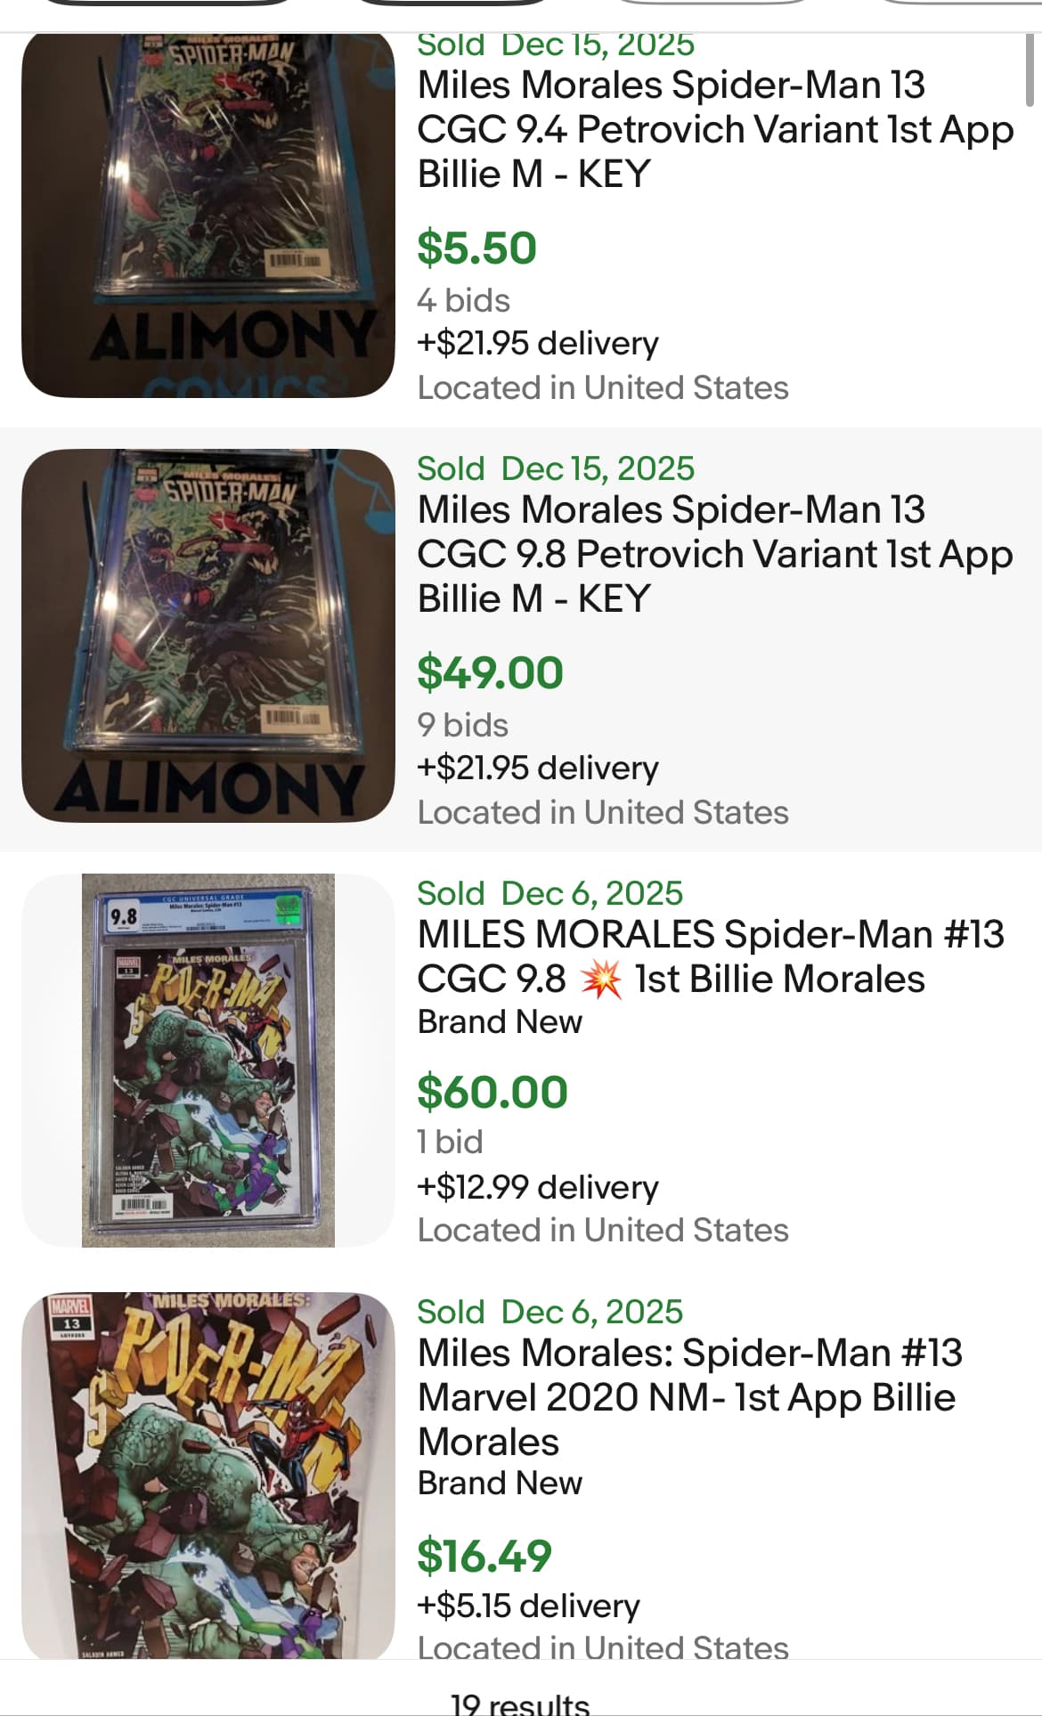Tap the "19 results" count at the bottom
The height and width of the screenshot is (1716, 1042).
tap(520, 1703)
